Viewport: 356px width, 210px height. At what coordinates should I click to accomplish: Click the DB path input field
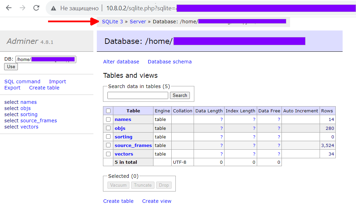46,59
